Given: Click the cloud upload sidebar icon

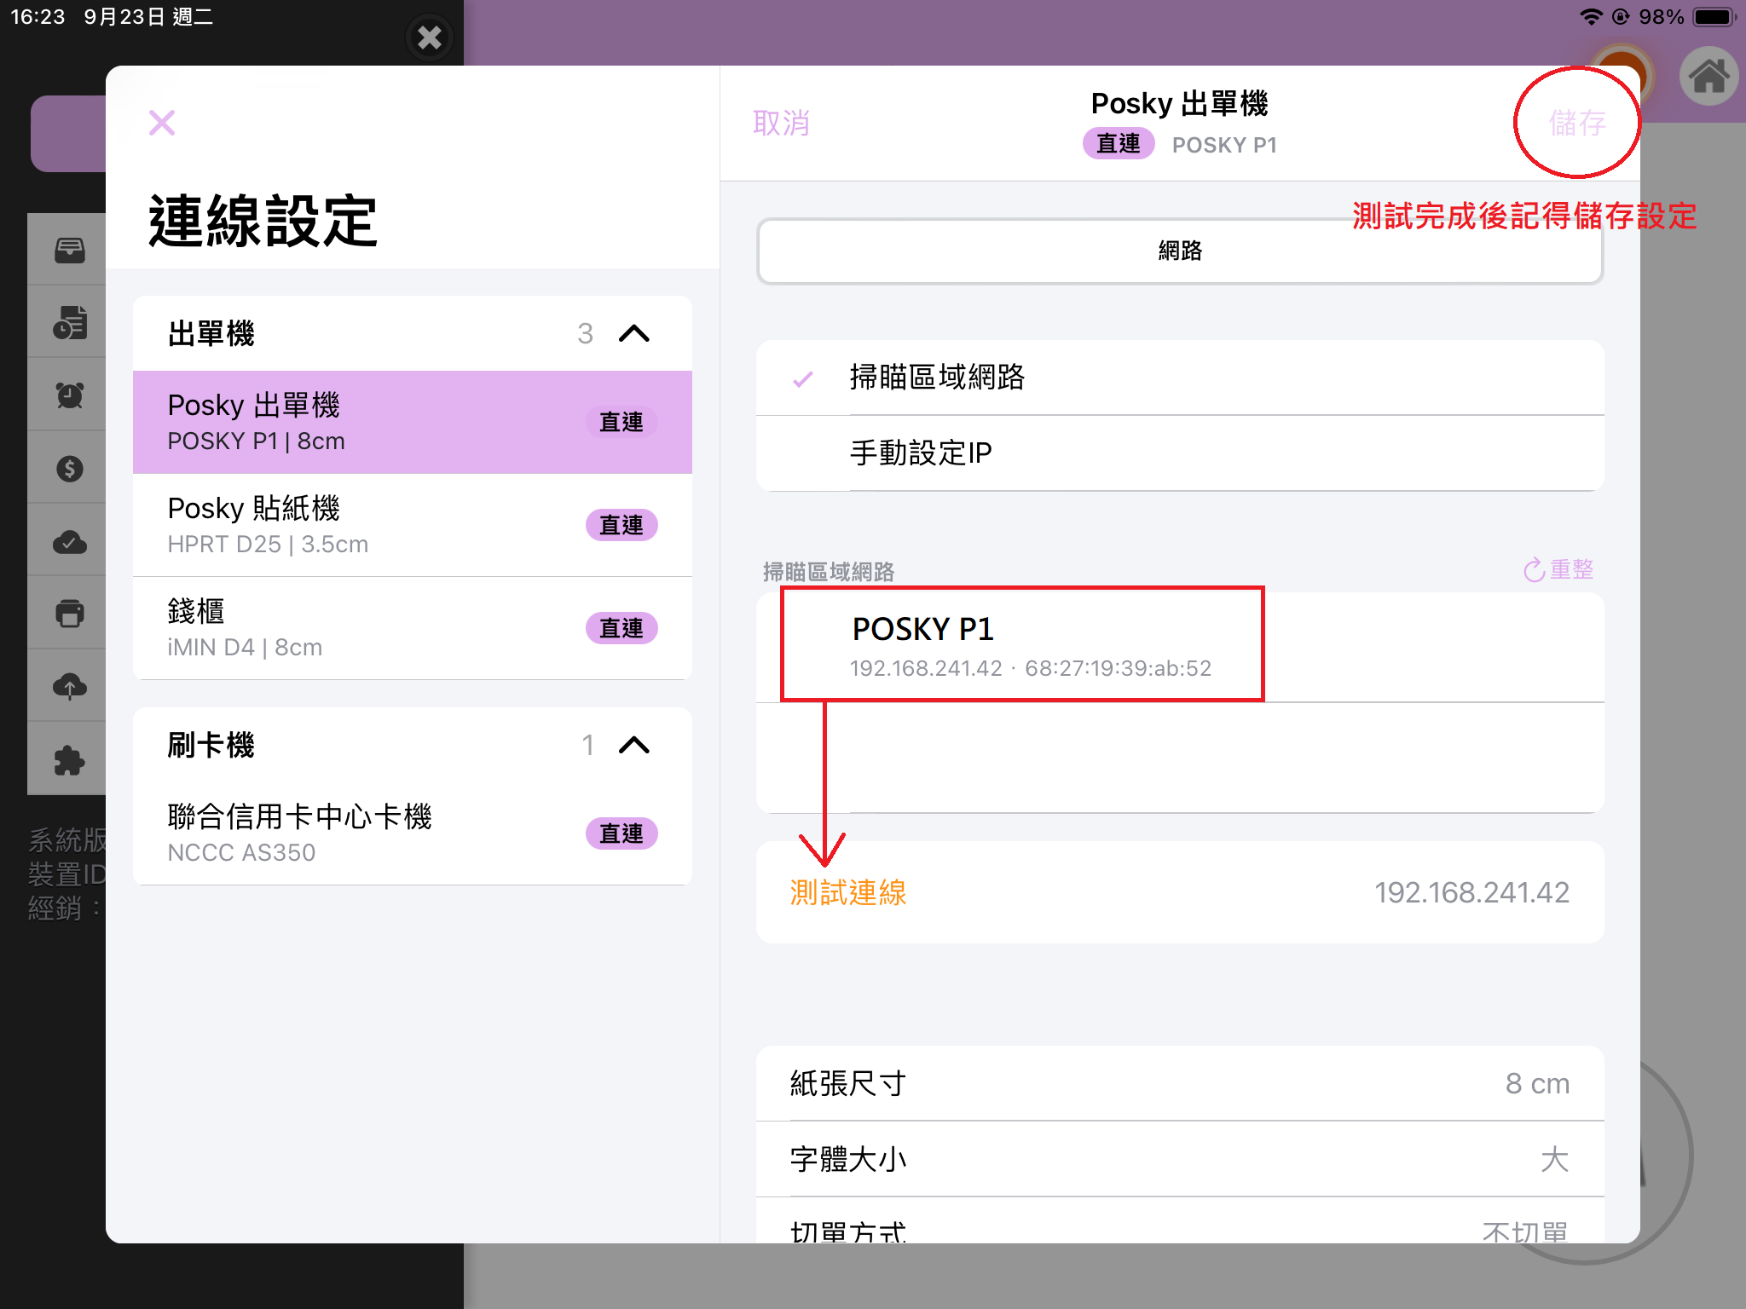Looking at the screenshot, I should (x=70, y=686).
